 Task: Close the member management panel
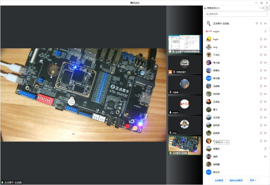263,8
